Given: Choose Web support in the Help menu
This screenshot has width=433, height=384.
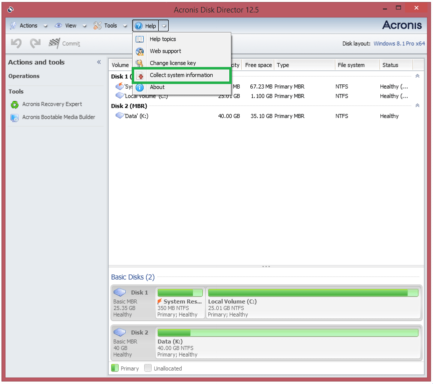Looking at the screenshot, I should (x=182, y=51).
